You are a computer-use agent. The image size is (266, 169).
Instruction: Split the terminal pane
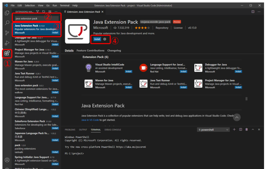click(240, 129)
